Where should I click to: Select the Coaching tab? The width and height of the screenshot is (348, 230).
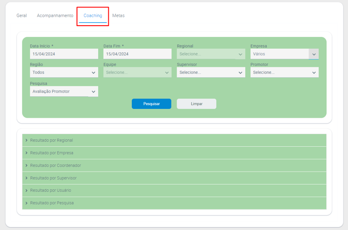pos(92,15)
